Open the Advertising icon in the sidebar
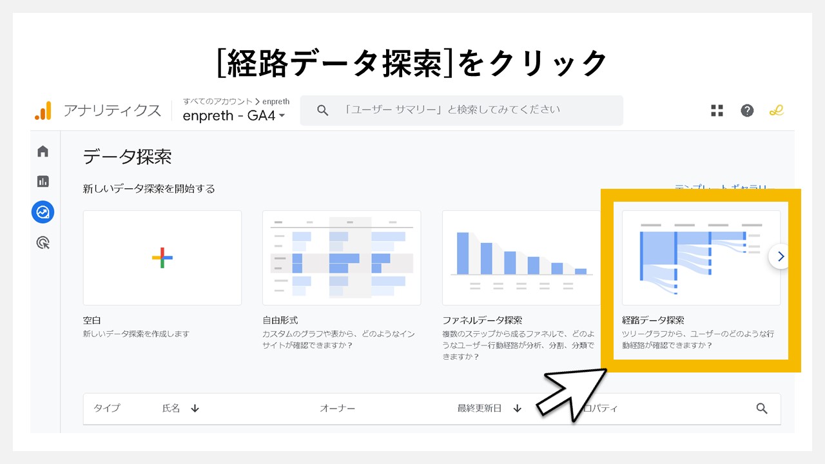 coord(43,243)
